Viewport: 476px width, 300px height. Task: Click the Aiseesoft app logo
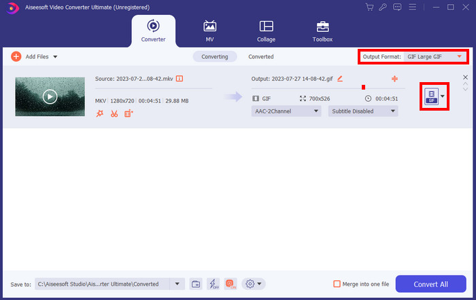pos(12,8)
